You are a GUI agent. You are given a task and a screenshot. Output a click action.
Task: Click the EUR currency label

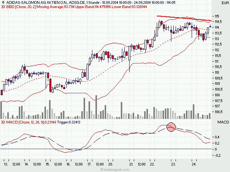click(x=225, y=3)
